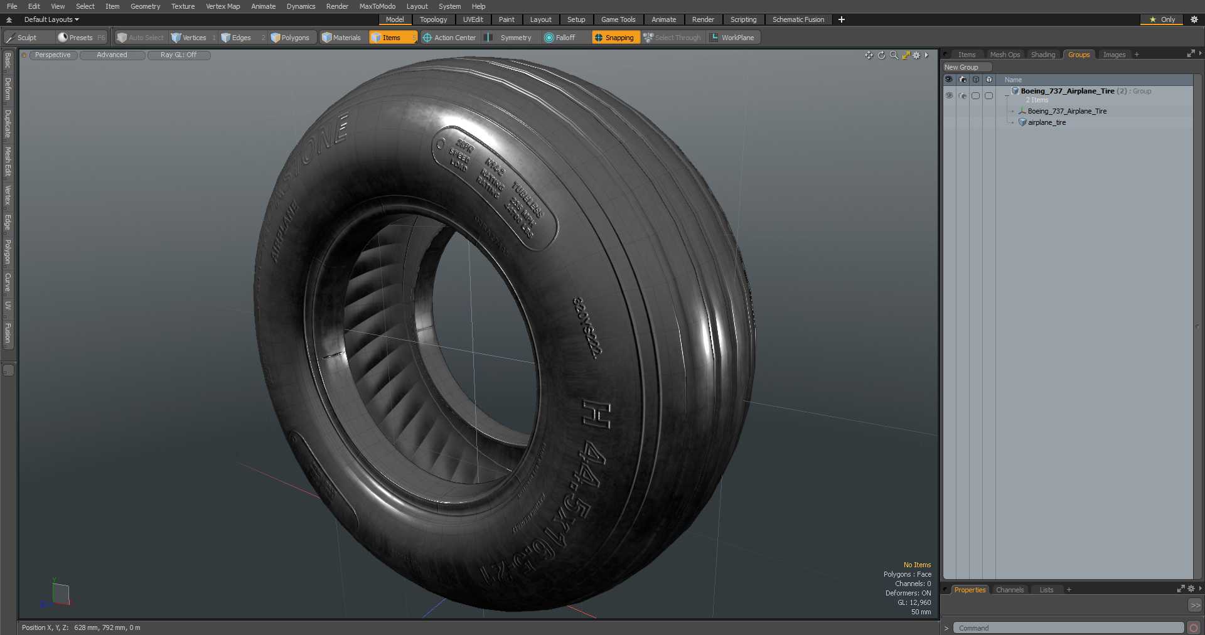The image size is (1205, 635).
Task: Open the Advanced shading dropdown
Action: 112,55
